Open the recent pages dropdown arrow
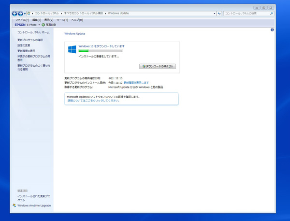The height and width of the screenshot is (221, 290). (x=25, y=14)
